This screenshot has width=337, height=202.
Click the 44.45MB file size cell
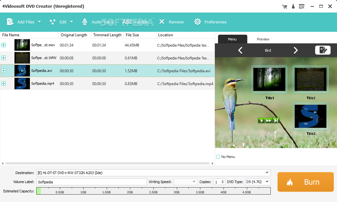(132, 45)
